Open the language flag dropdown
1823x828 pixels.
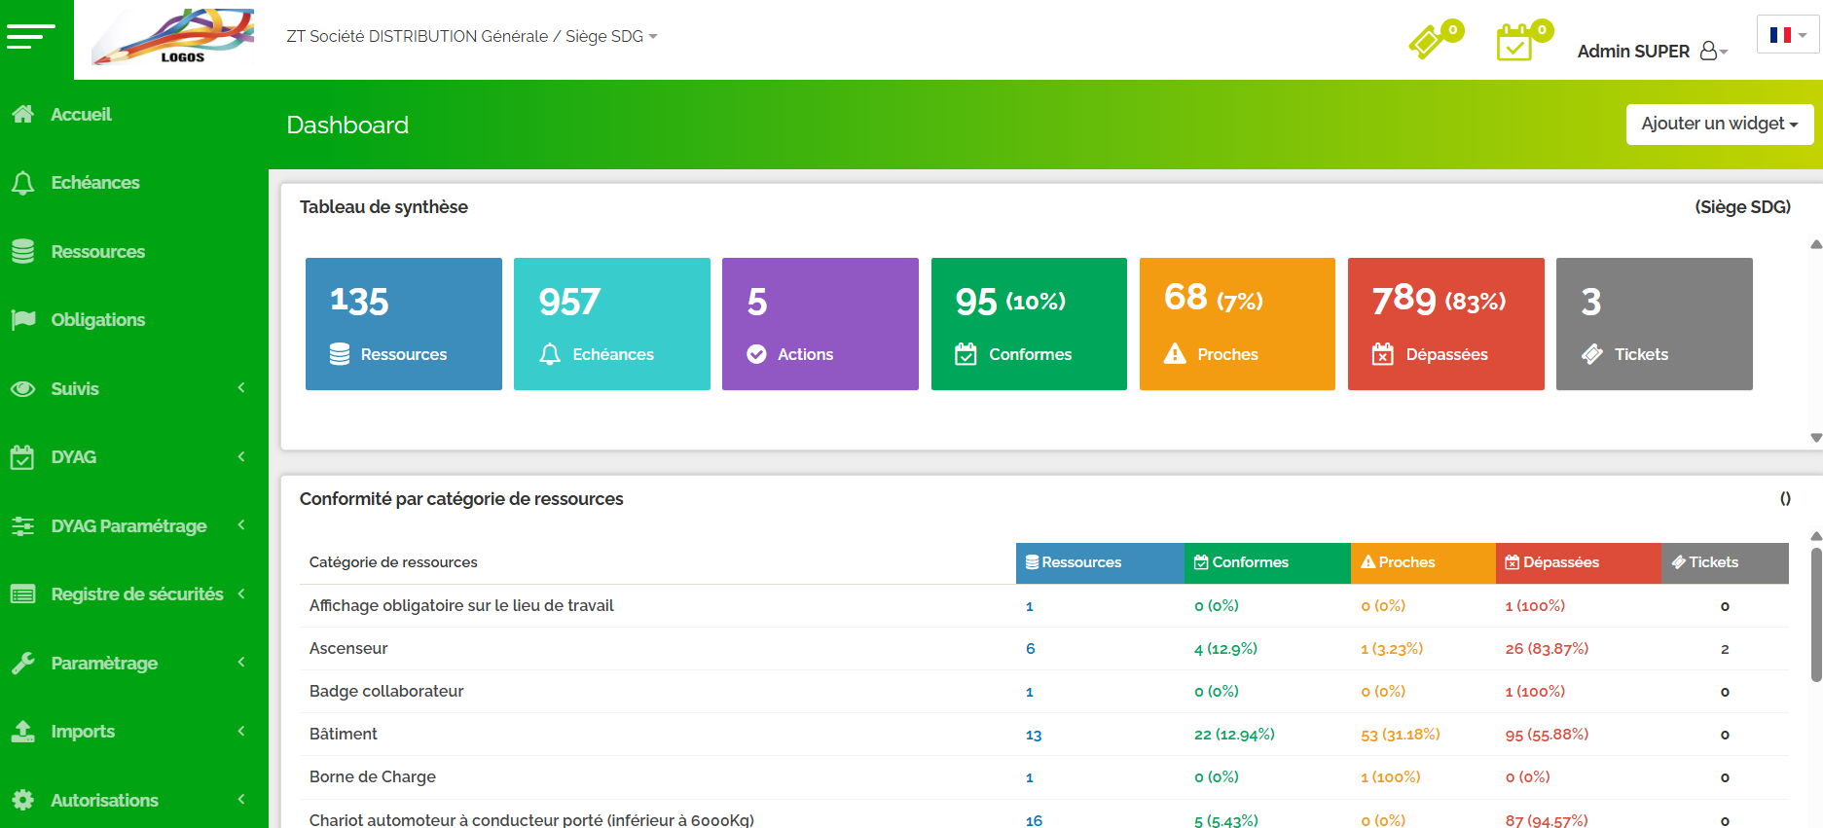[1788, 35]
